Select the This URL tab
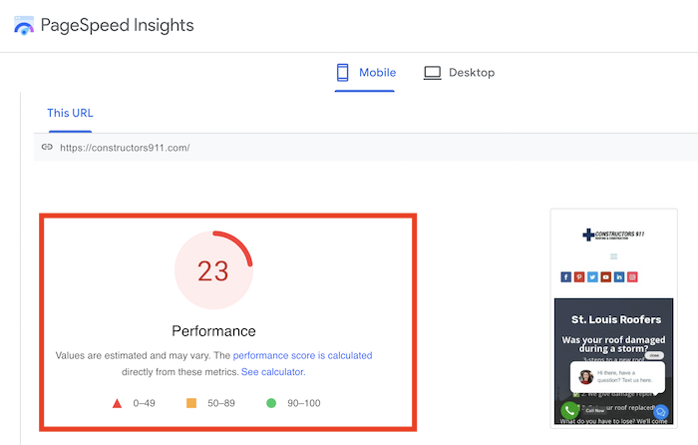This screenshot has width=698, height=445. (70, 113)
